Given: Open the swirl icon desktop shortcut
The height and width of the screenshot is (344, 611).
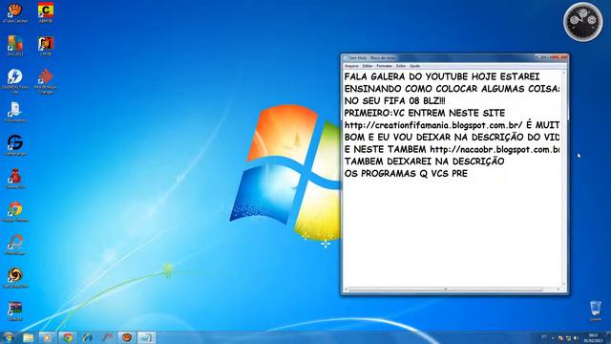Looking at the screenshot, I should [15, 278].
